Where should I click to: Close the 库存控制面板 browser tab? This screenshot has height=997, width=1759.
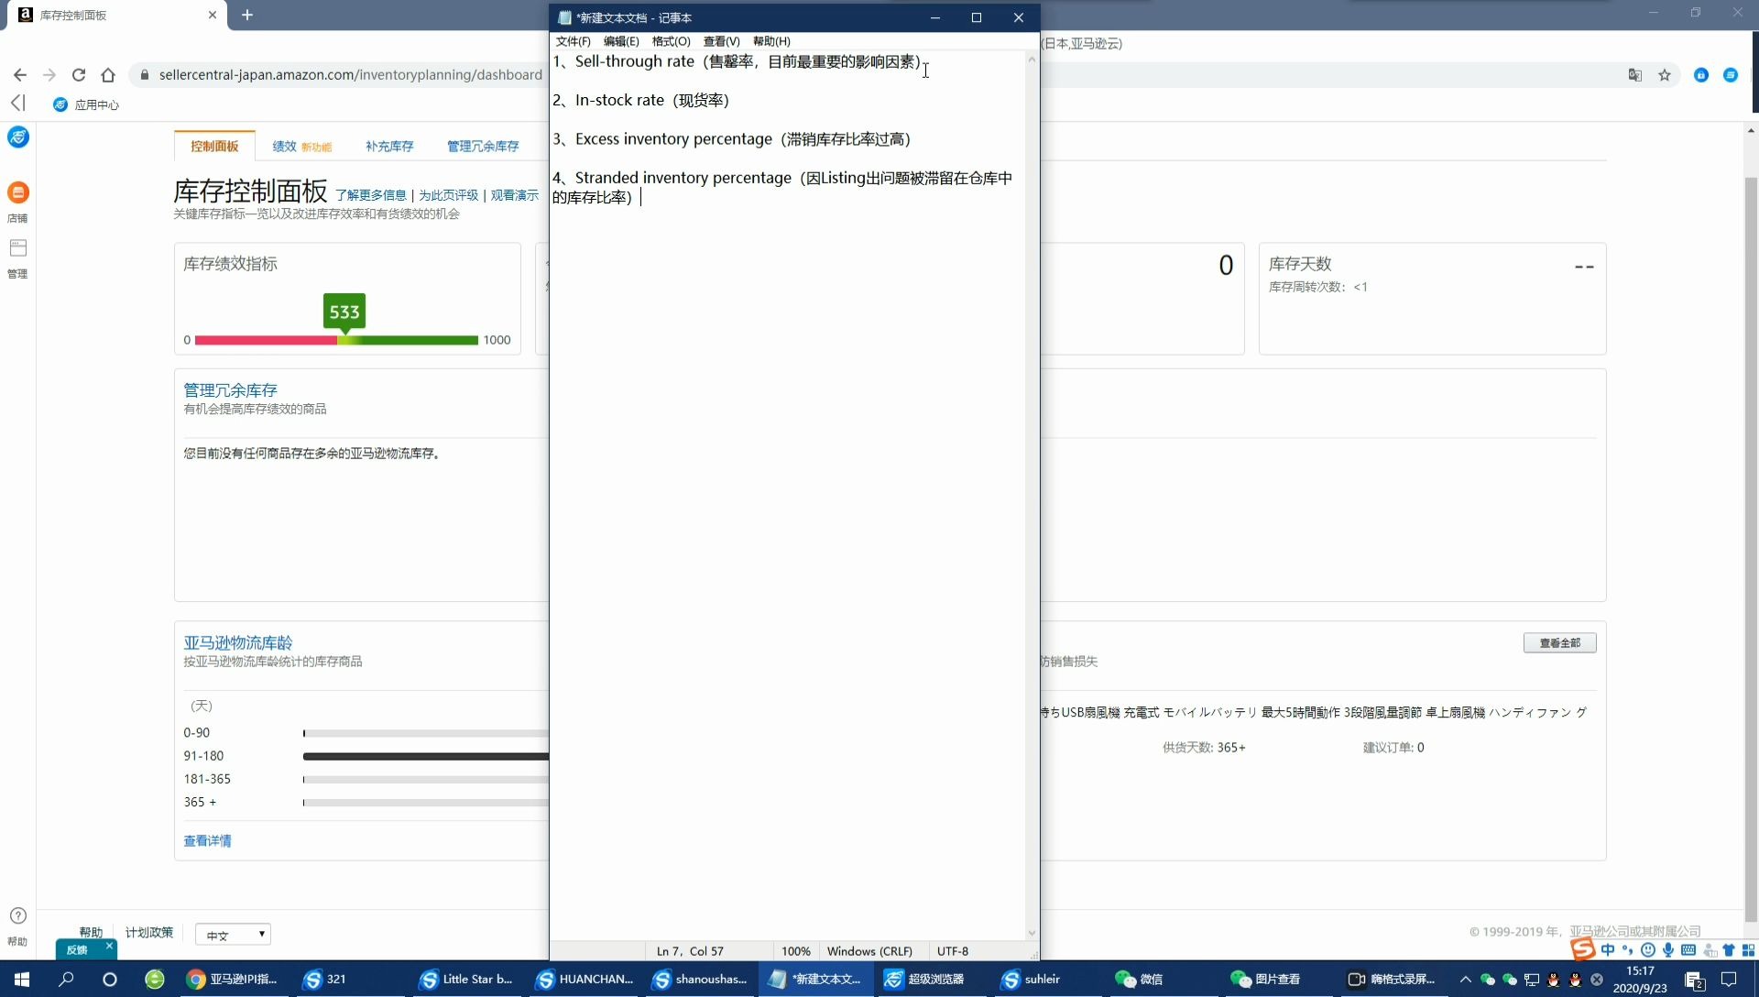[213, 15]
